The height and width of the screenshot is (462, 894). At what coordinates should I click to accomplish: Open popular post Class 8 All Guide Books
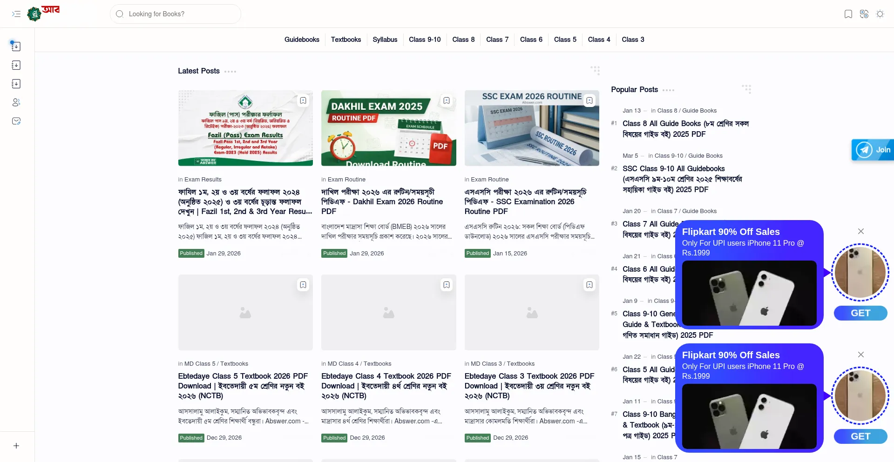(685, 129)
